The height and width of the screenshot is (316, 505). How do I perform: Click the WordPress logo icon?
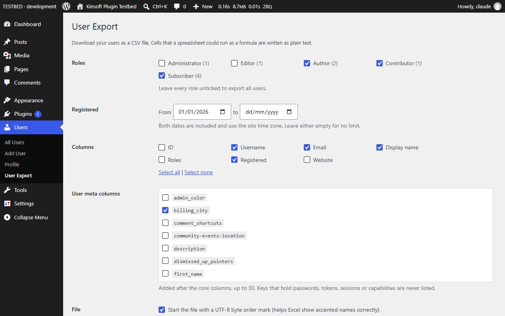66,6
